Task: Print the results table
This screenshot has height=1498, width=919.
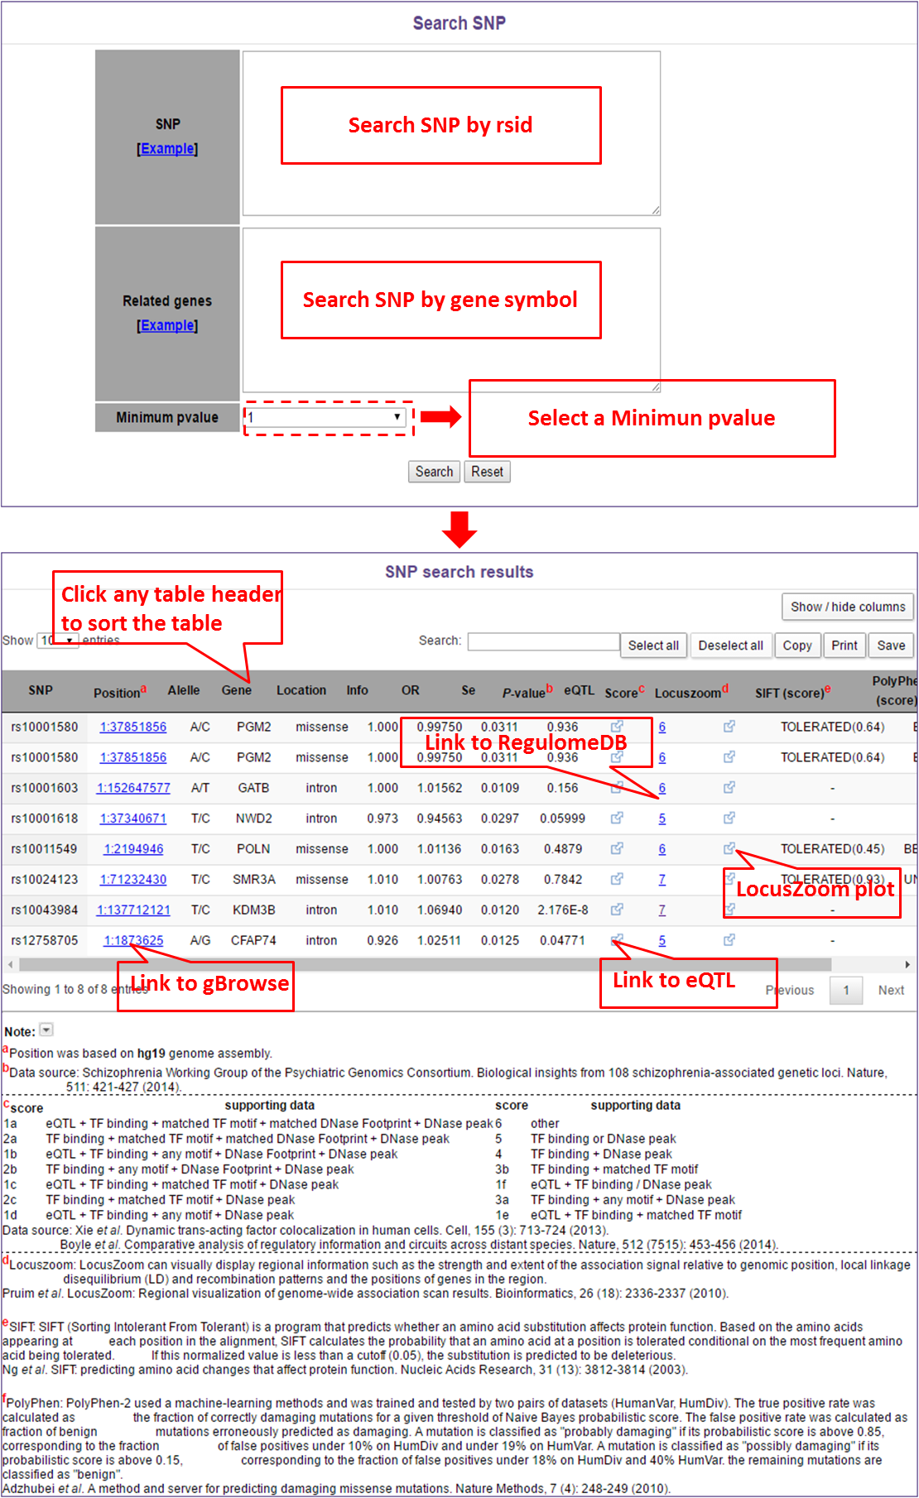Action: [844, 646]
